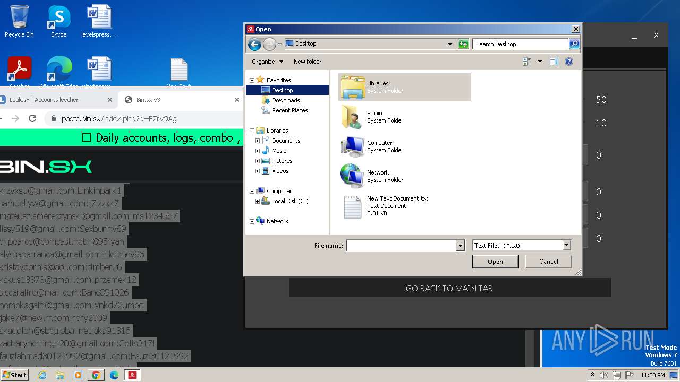The image size is (680, 382).
Task: Collapse the Favorites tree node
Action: click(x=252, y=80)
